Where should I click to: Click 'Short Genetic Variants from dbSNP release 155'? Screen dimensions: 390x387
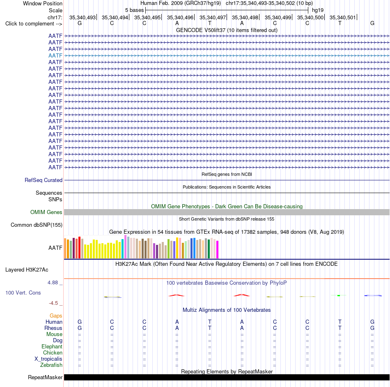click(x=227, y=219)
